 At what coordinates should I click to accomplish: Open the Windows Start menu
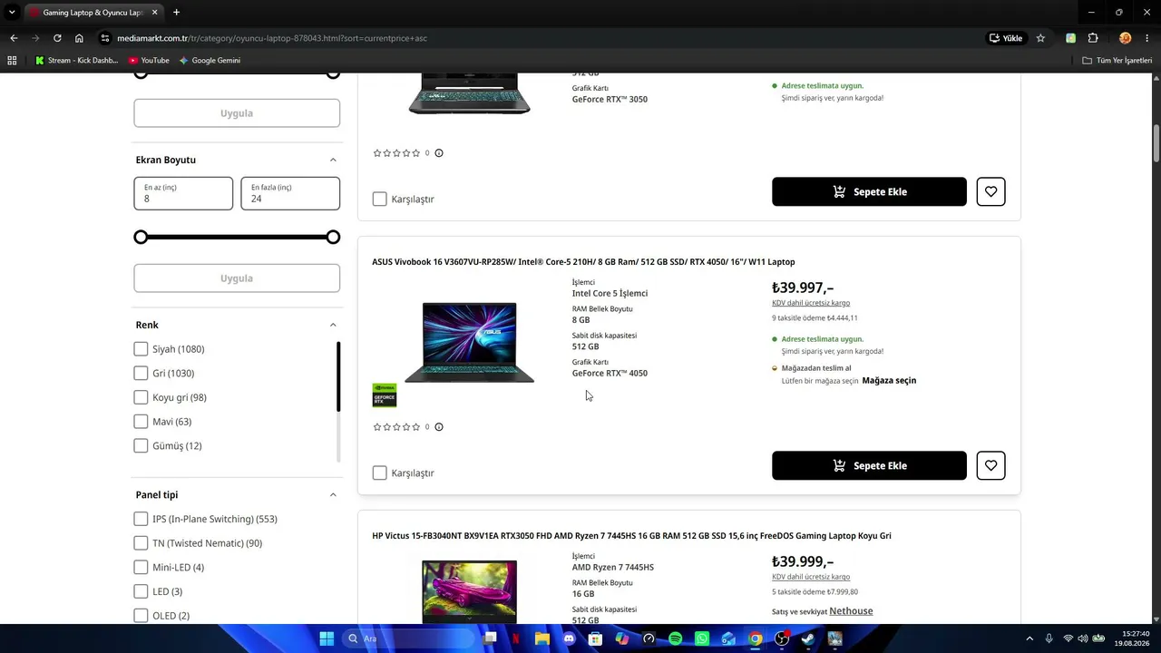coord(327,638)
